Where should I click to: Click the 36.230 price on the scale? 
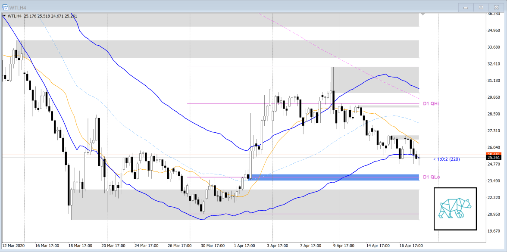pyautogui.click(x=493, y=14)
